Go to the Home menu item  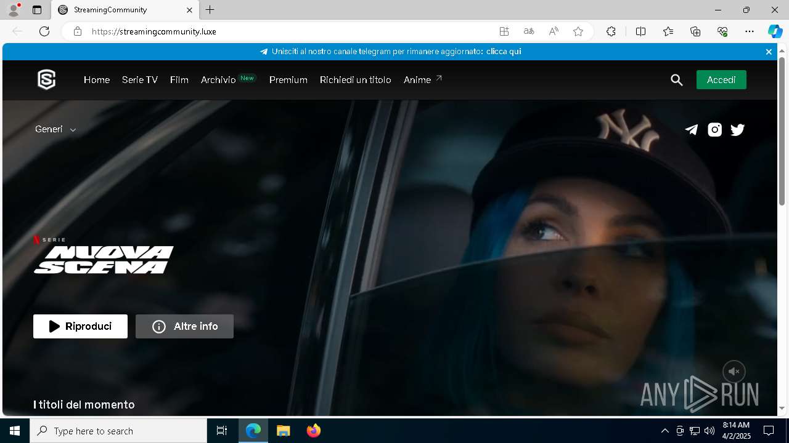click(97, 80)
